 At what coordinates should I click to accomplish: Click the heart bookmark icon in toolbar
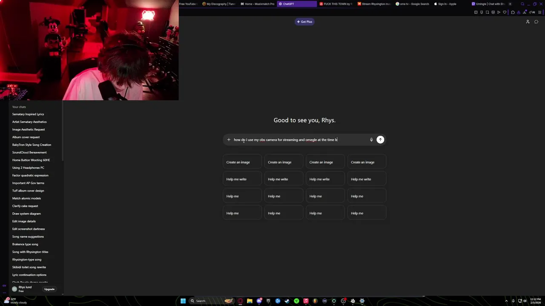(x=505, y=12)
